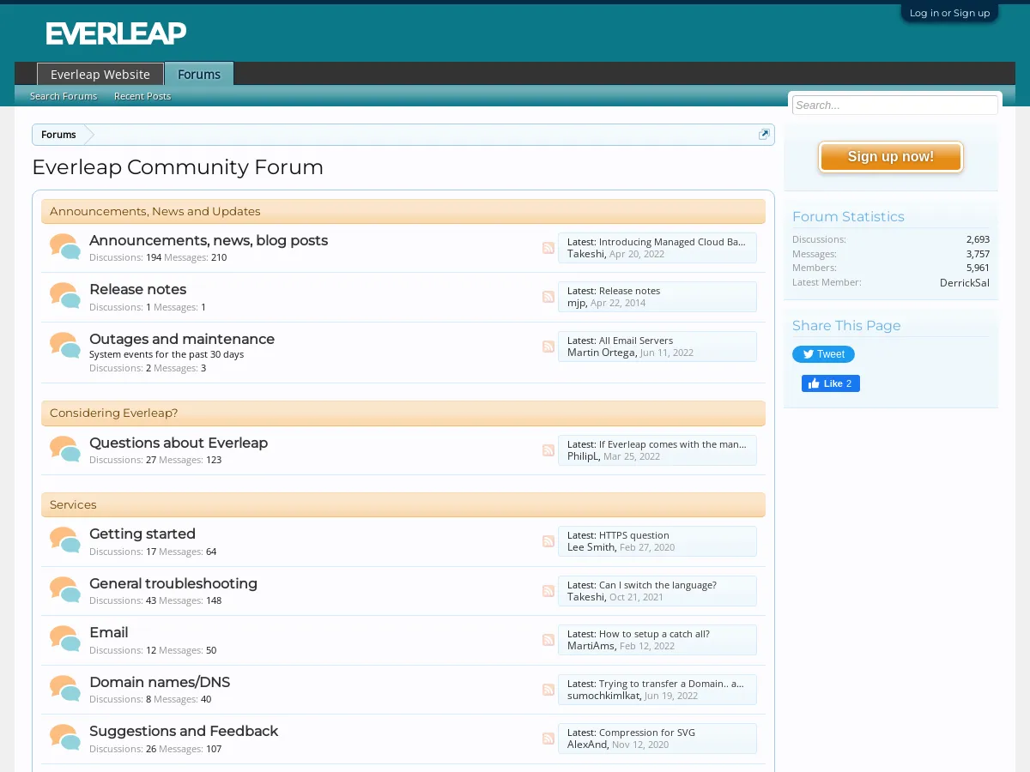Open RSS feed for Getting started forum
The image size is (1030, 772).
pyautogui.click(x=548, y=541)
